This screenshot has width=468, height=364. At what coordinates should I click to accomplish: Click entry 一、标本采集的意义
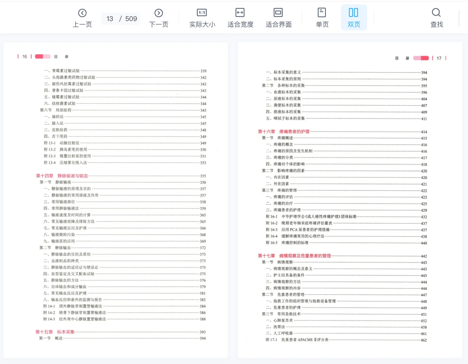pos(283,72)
